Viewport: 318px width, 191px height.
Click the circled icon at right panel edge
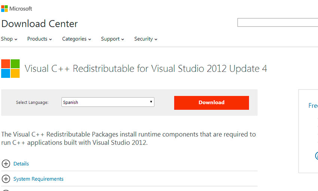coord(317,156)
